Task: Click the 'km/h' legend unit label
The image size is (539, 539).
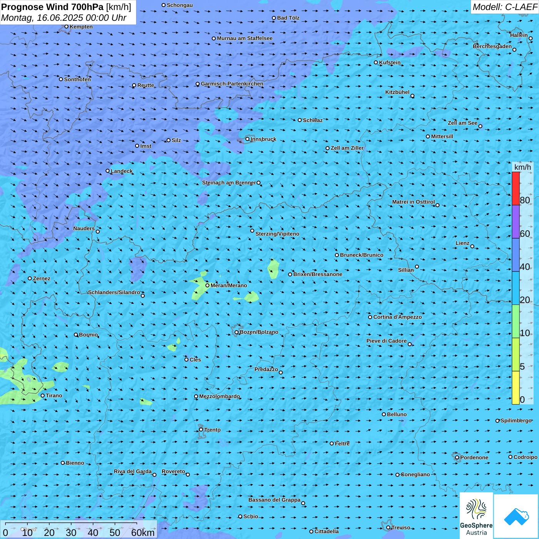Action: click(522, 167)
